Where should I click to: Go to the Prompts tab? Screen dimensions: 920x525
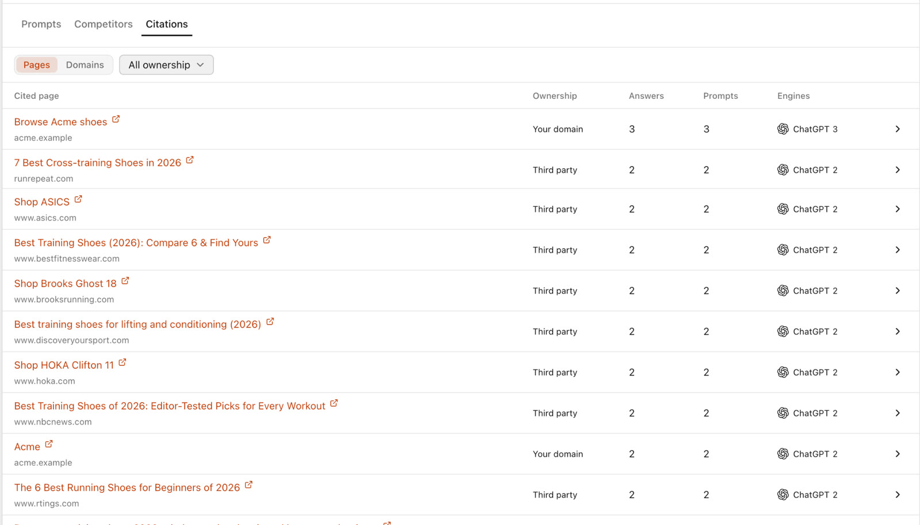point(41,24)
